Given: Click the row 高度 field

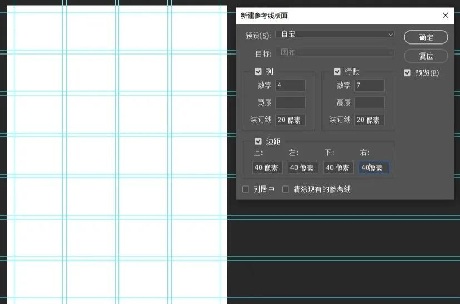Looking at the screenshot, I should tap(369, 103).
